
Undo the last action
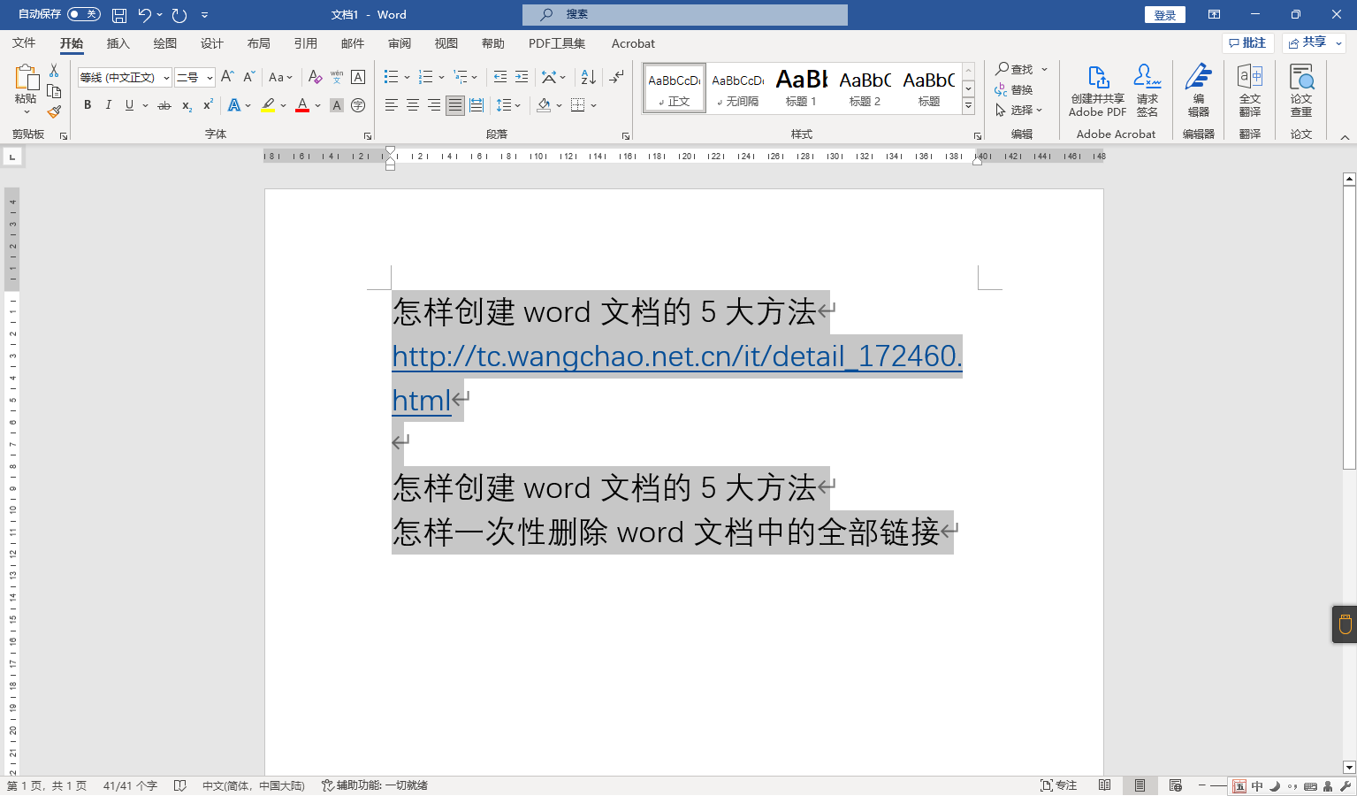click(x=145, y=15)
